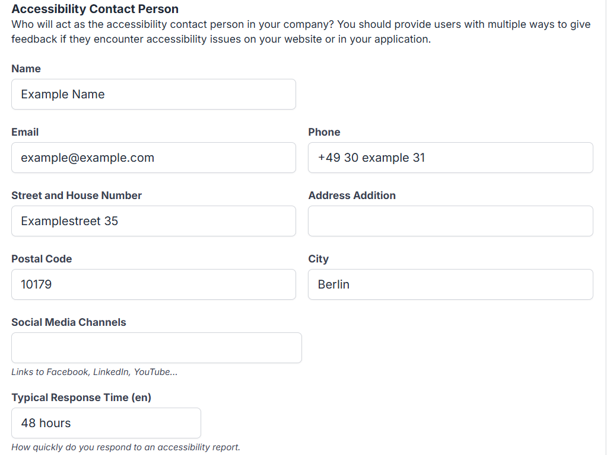Click the "Accessibility Contact Person" heading
The image size is (607, 455).
(x=95, y=9)
